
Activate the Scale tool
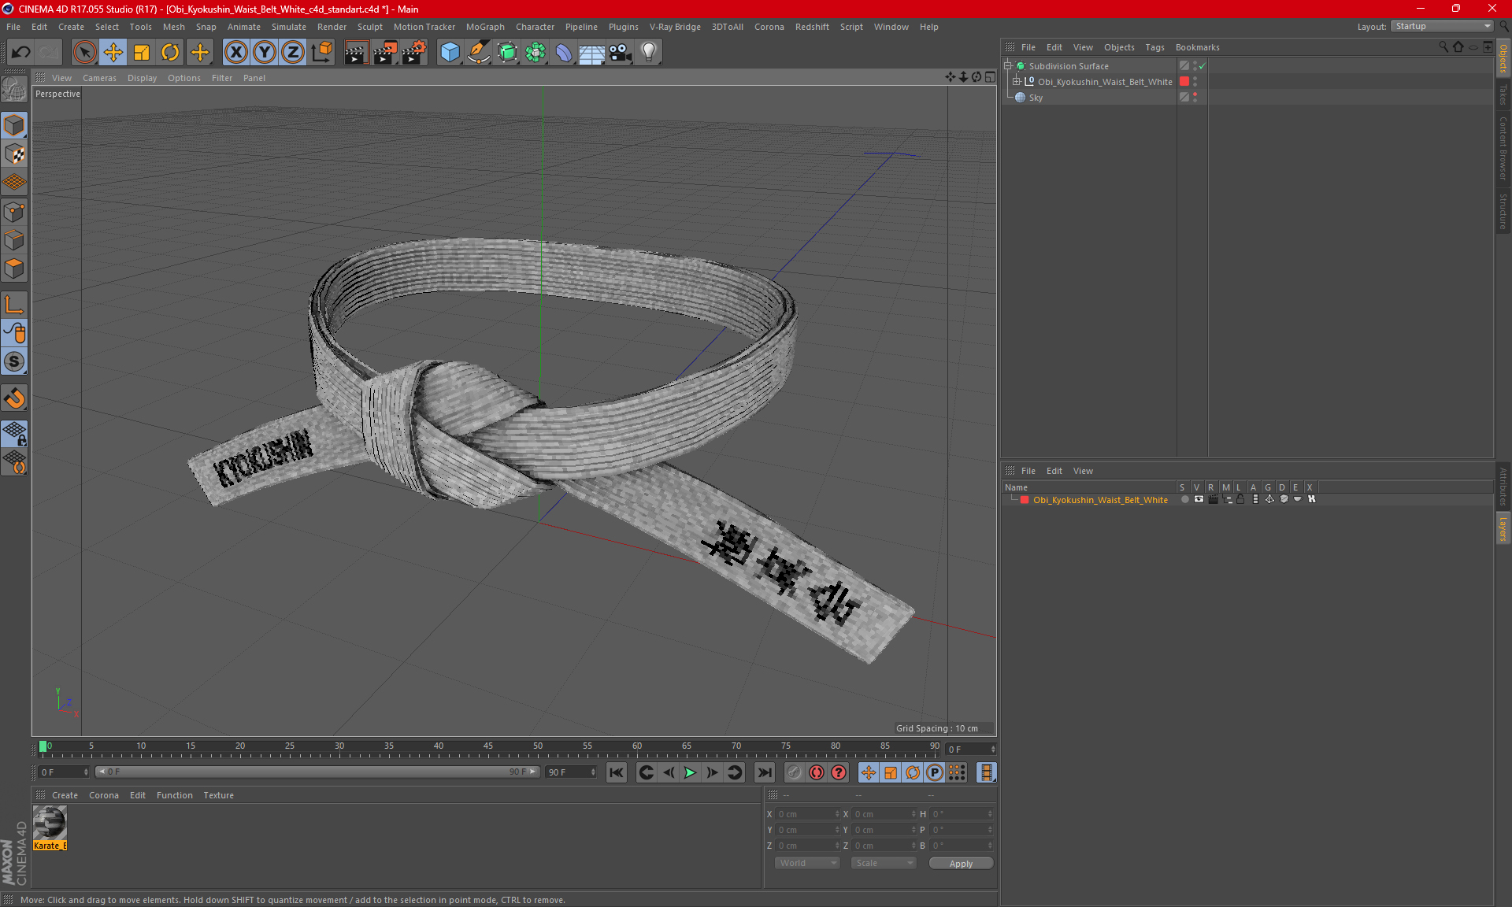point(142,53)
